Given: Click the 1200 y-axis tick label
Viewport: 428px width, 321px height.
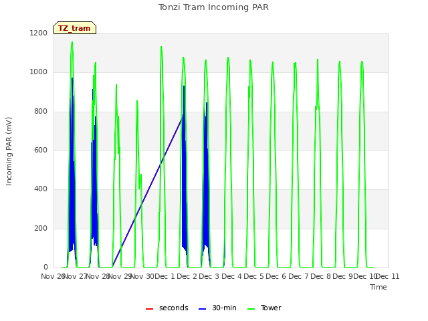Looking at the screenshot, I should 39,33.
